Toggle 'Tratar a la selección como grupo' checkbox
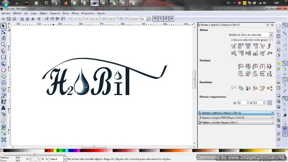Image resolution: width=288 pixels, height=162 pixels. click(271, 40)
